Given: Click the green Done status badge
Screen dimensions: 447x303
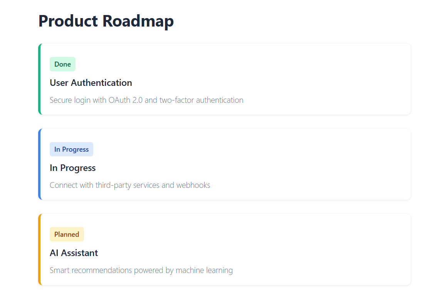Looking at the screenshot, I should [x=62, y=64].
